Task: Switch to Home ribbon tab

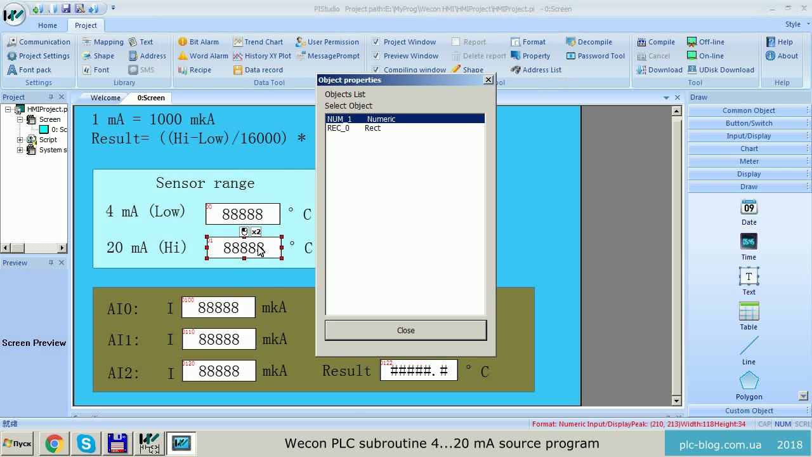Action: [x=48, y=25]
